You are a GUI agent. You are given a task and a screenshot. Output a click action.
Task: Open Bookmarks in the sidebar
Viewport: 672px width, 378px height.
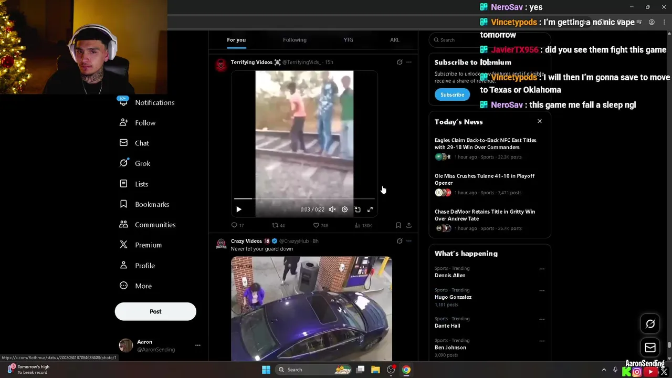[144, 204]
